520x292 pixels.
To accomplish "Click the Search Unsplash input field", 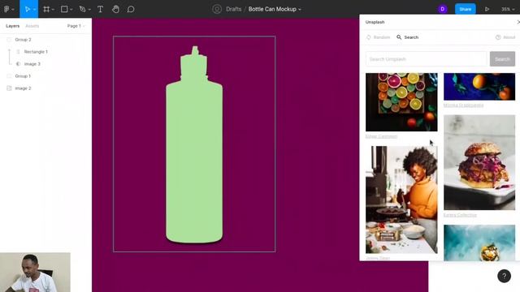I will point(426,59).
